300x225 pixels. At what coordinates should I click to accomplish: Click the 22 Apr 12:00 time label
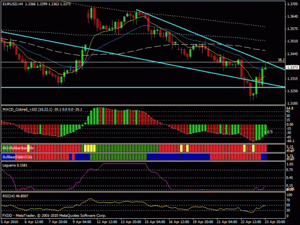point(251,222)
